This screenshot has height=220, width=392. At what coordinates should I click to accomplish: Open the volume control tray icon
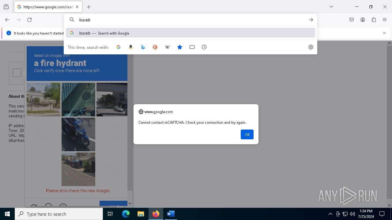[x=352, y=214]
